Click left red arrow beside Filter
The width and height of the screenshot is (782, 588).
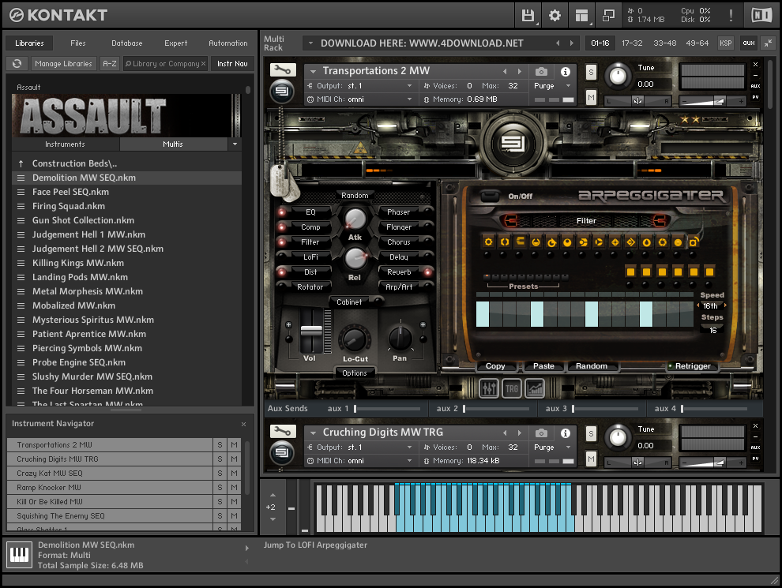510,220
